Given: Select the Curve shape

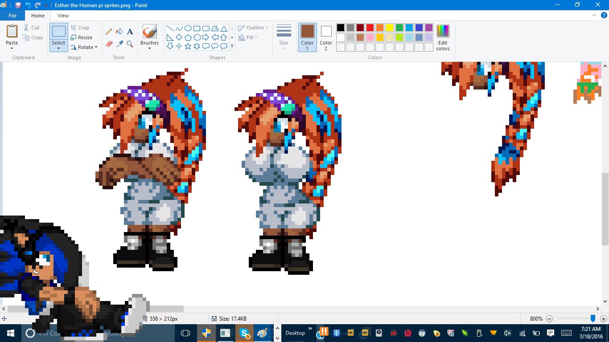Looking at the screenshot, I should point(179,28).
